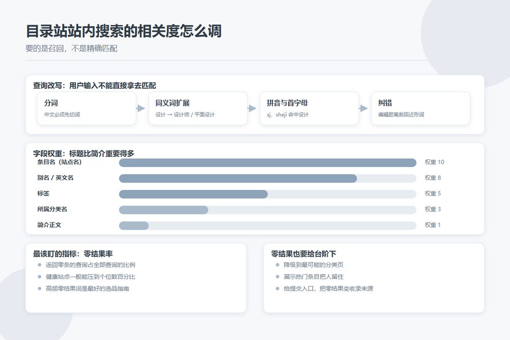The image size is (510, 340).
Task: Click the value 权重 5
Action: (x=432, y=193)
